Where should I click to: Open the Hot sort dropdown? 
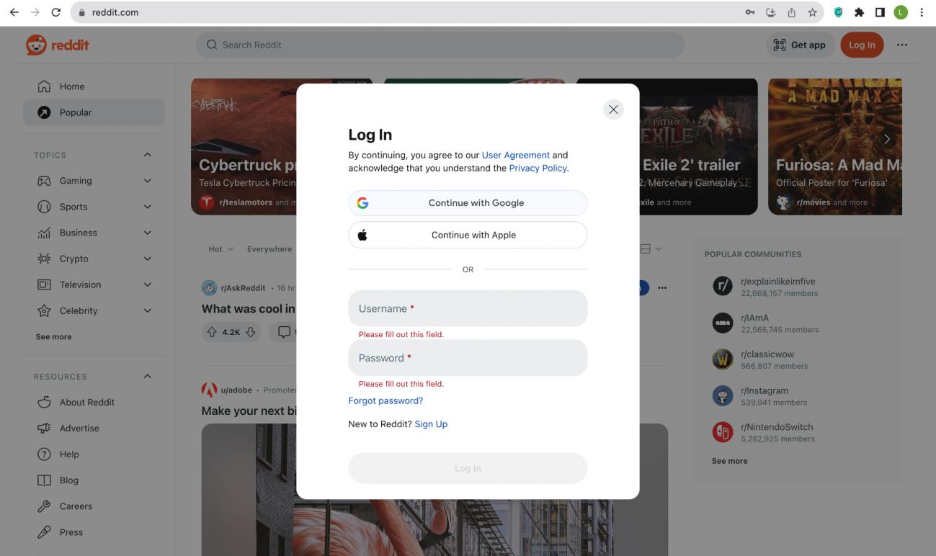[x=220, y=249]
